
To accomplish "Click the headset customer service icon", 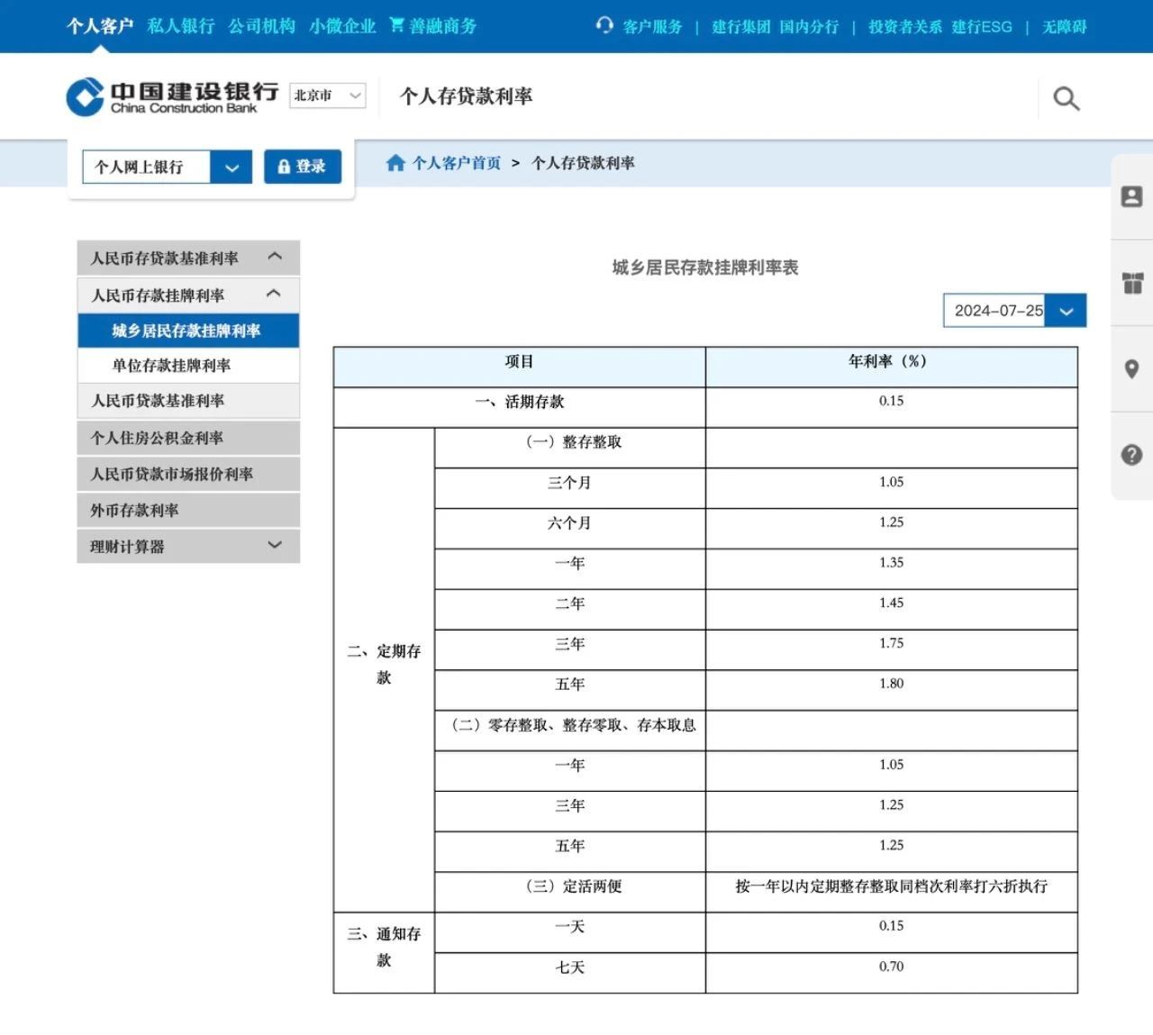I will click(604, 25).
